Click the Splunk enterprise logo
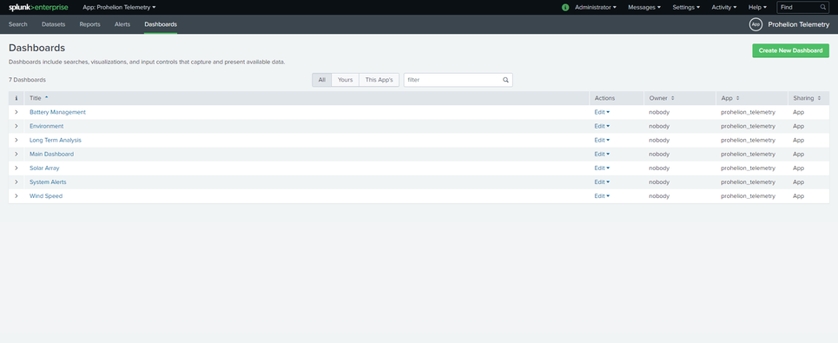This screenshot has height=343, width=838. [x=38, y=8]
